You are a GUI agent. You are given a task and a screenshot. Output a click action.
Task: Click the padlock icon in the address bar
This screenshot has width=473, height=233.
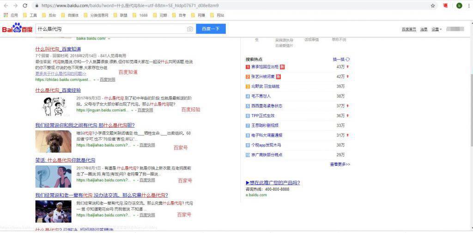click(37, 6)
